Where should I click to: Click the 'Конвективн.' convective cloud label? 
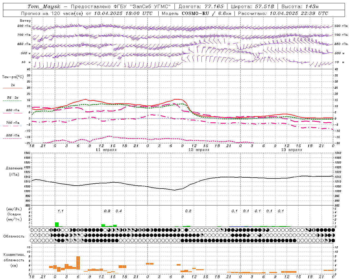pos(14,255)
